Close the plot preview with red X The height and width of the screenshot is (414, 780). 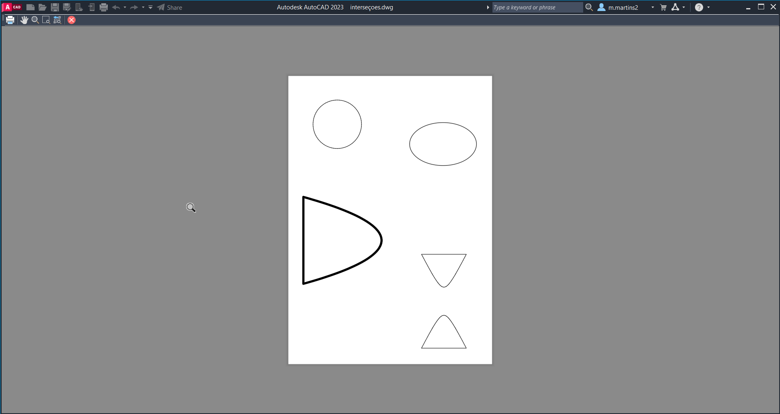[72, 20]
